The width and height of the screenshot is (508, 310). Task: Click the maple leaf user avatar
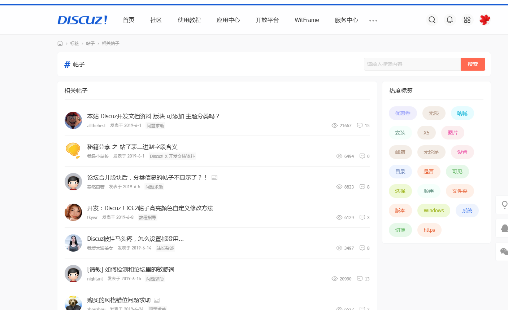point(485,20)
